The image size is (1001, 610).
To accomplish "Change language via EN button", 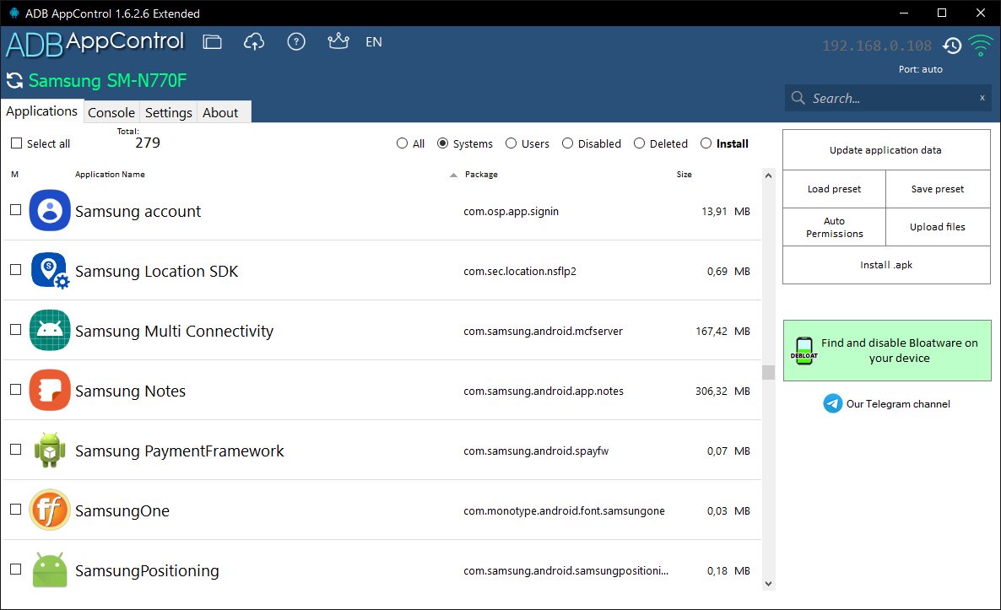I will 373,42.
